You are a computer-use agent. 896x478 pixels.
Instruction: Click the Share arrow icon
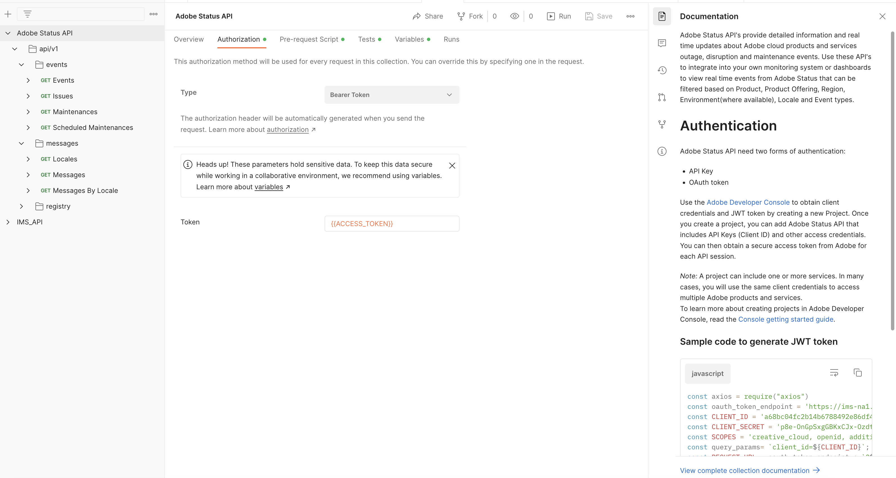(416, 16)
